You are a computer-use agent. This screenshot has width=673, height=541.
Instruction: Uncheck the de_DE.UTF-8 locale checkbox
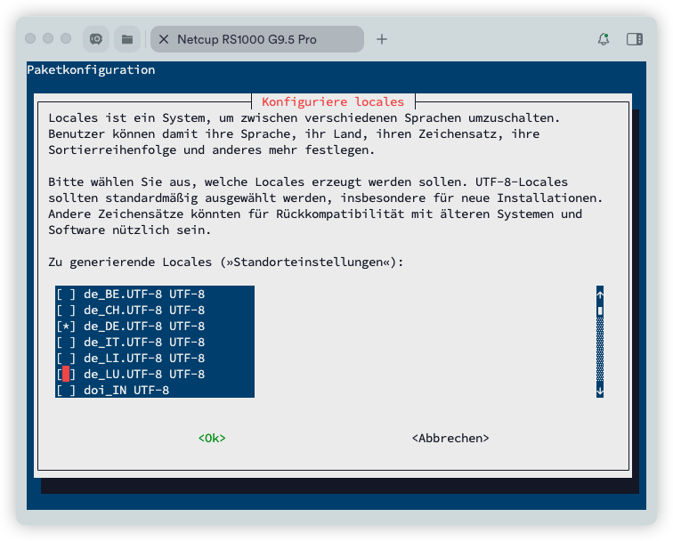(x=66, y=326)
